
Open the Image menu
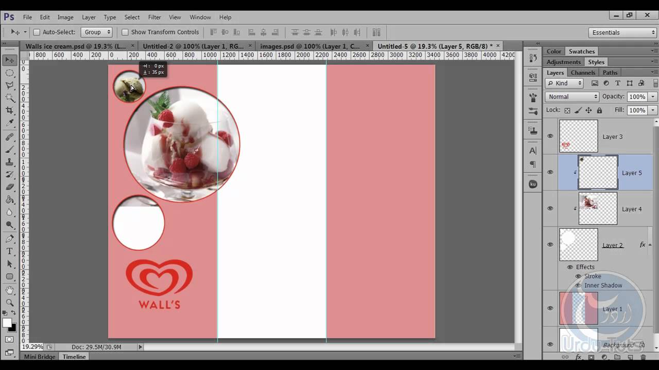[x=65, y=17]
